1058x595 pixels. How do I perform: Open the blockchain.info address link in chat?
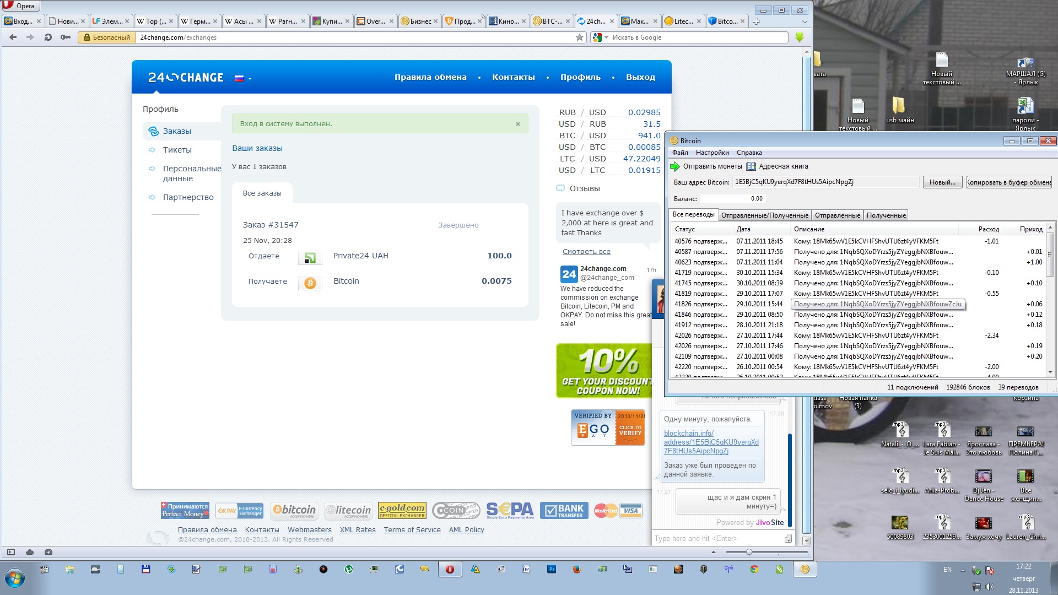(x=711, y=442)
